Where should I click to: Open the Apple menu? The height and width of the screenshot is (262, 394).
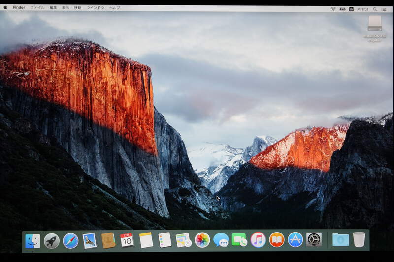click(5, 8)
